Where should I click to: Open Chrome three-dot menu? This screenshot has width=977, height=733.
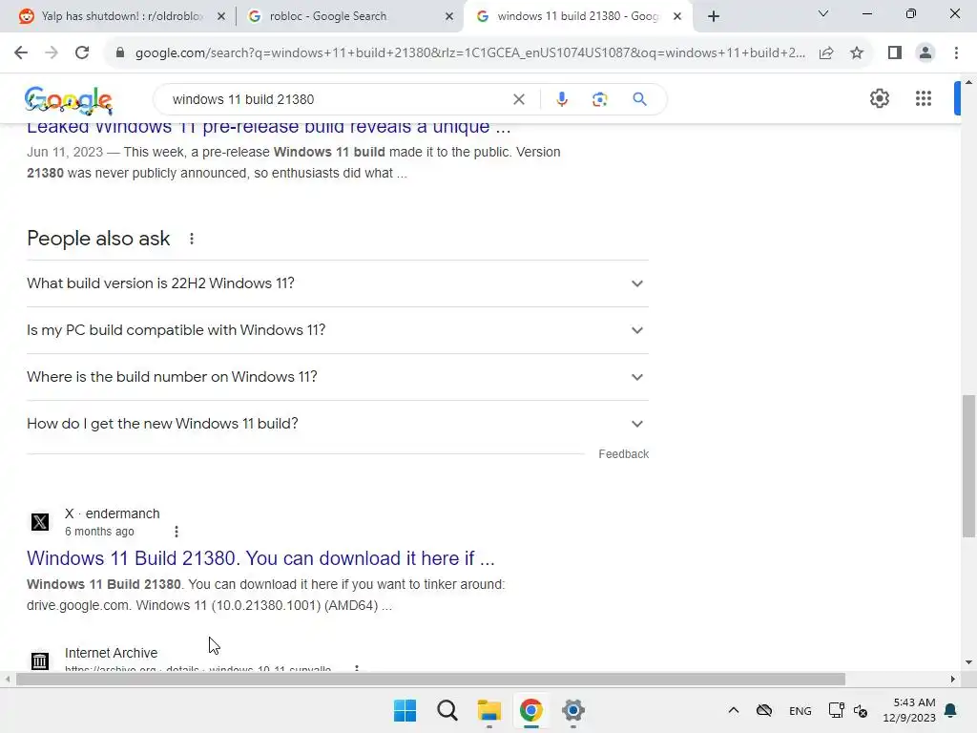pos(956,53)
